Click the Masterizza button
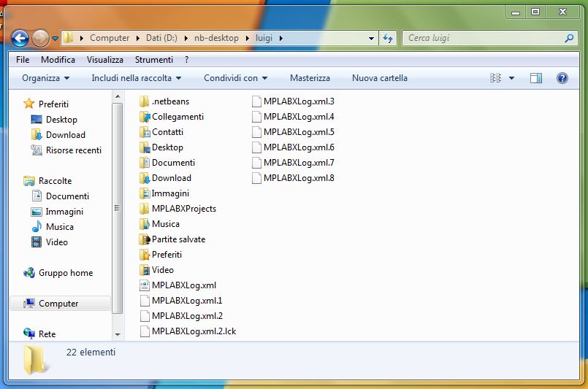 (310, 78)
